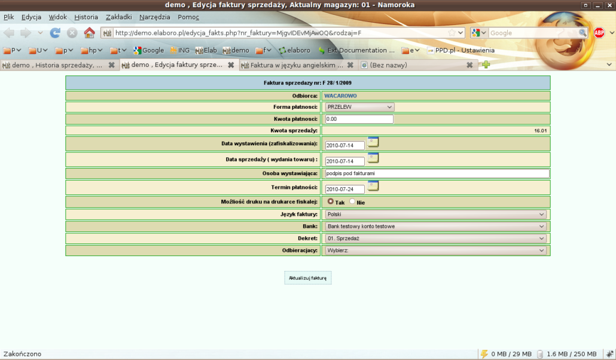This screenshot has height=360, width=616.
Task: Bookmark page using the star icon
Action: coord(453,33)
